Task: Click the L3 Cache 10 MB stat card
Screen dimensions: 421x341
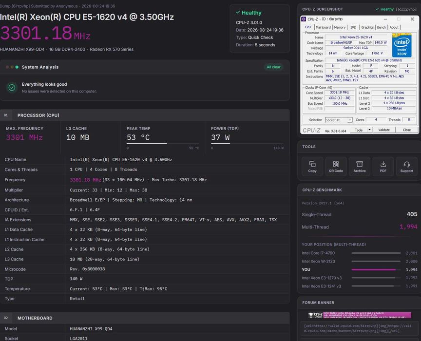Action: 90,137
